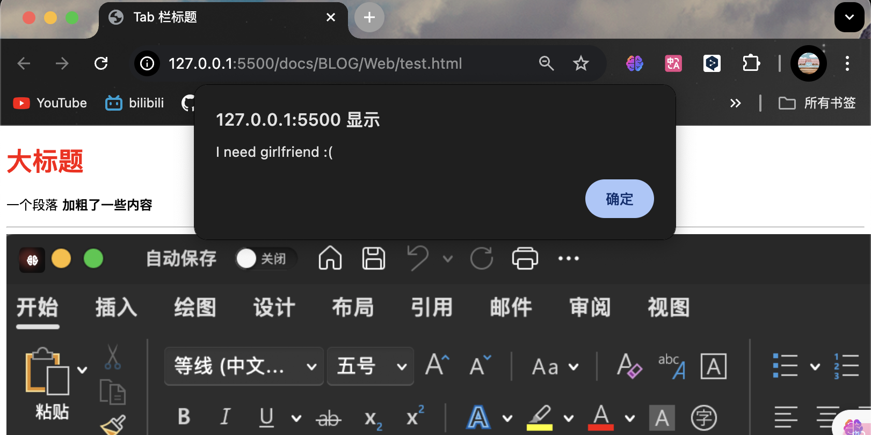Open a new browser tab
871x435 pixels.
click(369, 17)
